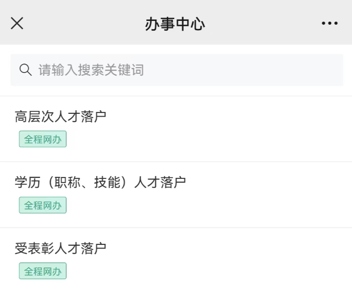
Task: Tap the green badge on high-level talent row
Action: point(43,139)
